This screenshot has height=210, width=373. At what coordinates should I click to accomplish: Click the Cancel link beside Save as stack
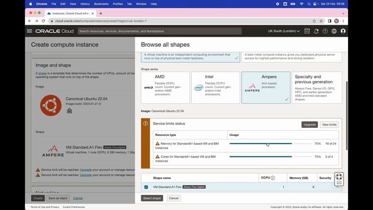[78, 198]
